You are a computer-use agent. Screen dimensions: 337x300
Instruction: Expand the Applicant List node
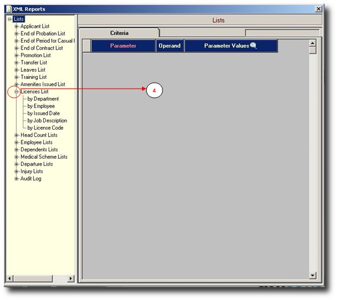coord(17,26)
